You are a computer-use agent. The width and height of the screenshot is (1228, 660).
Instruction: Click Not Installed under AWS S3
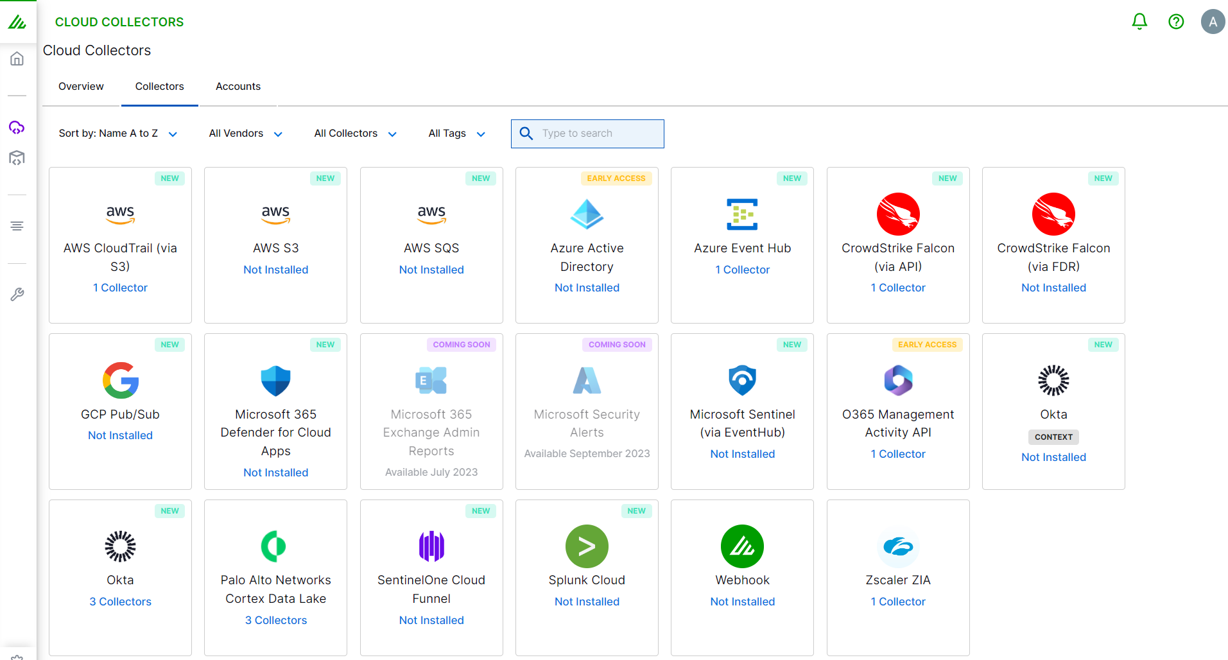tap(275, 270)
